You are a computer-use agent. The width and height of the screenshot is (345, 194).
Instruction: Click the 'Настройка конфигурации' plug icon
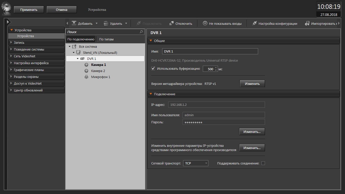click(255, 23)
